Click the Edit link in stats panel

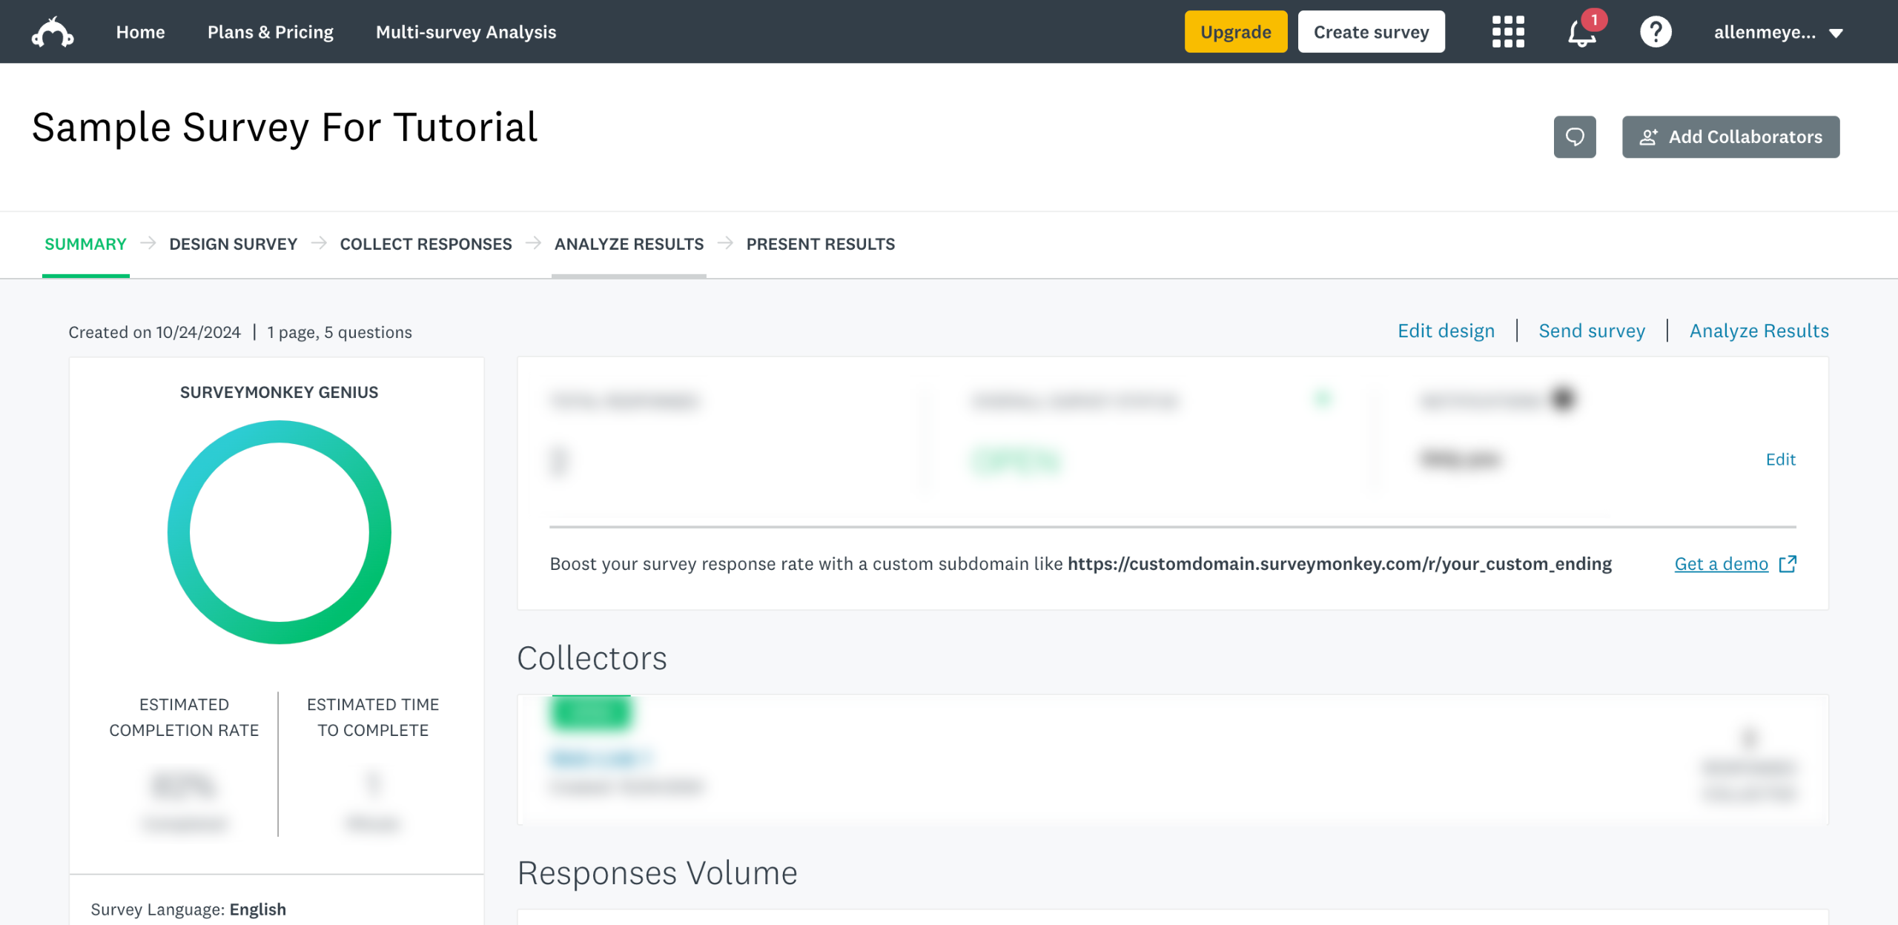point(1780,460)
